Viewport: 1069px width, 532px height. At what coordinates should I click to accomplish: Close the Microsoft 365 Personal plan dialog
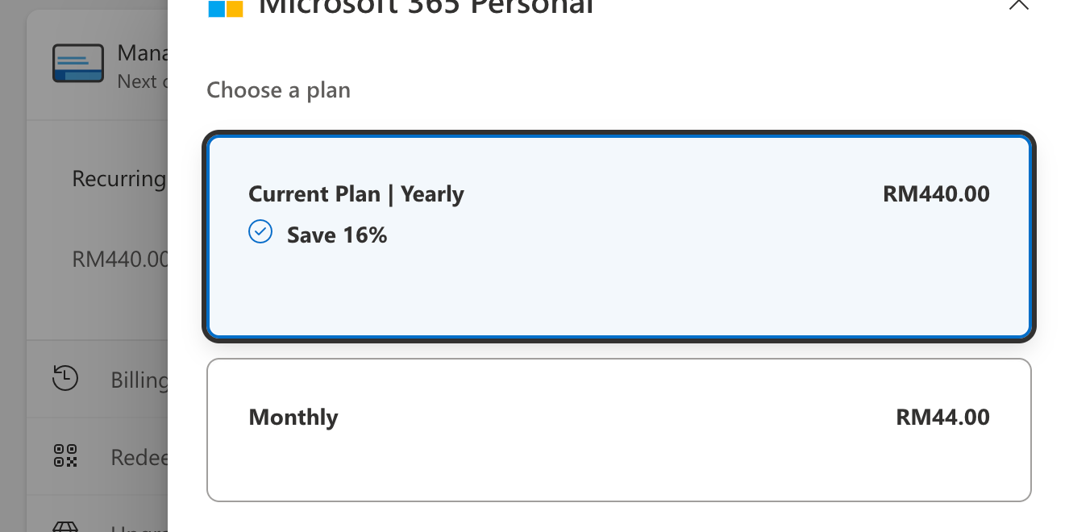click(1019, 4)
